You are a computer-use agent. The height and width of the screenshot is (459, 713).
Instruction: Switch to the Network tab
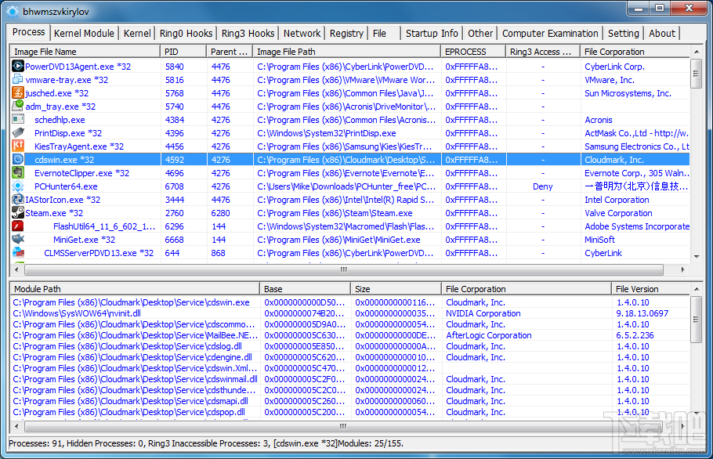[x=302, y=33]
